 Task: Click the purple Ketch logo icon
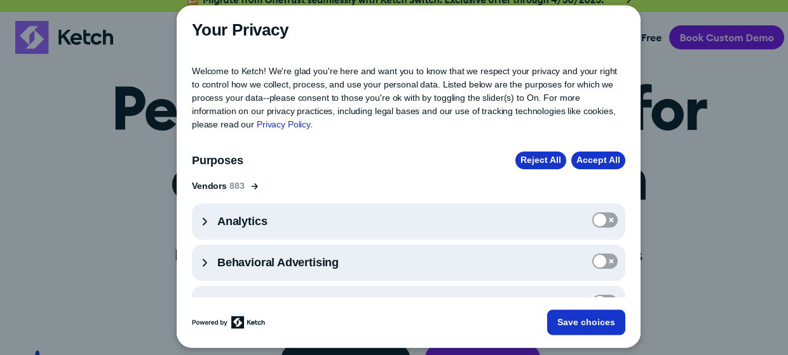(32, 37)
